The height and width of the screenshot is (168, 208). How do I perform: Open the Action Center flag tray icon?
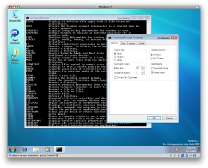177,149
